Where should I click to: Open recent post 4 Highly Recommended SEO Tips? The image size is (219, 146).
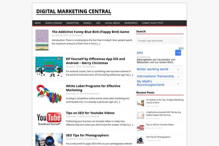click(x=164, y=114)
